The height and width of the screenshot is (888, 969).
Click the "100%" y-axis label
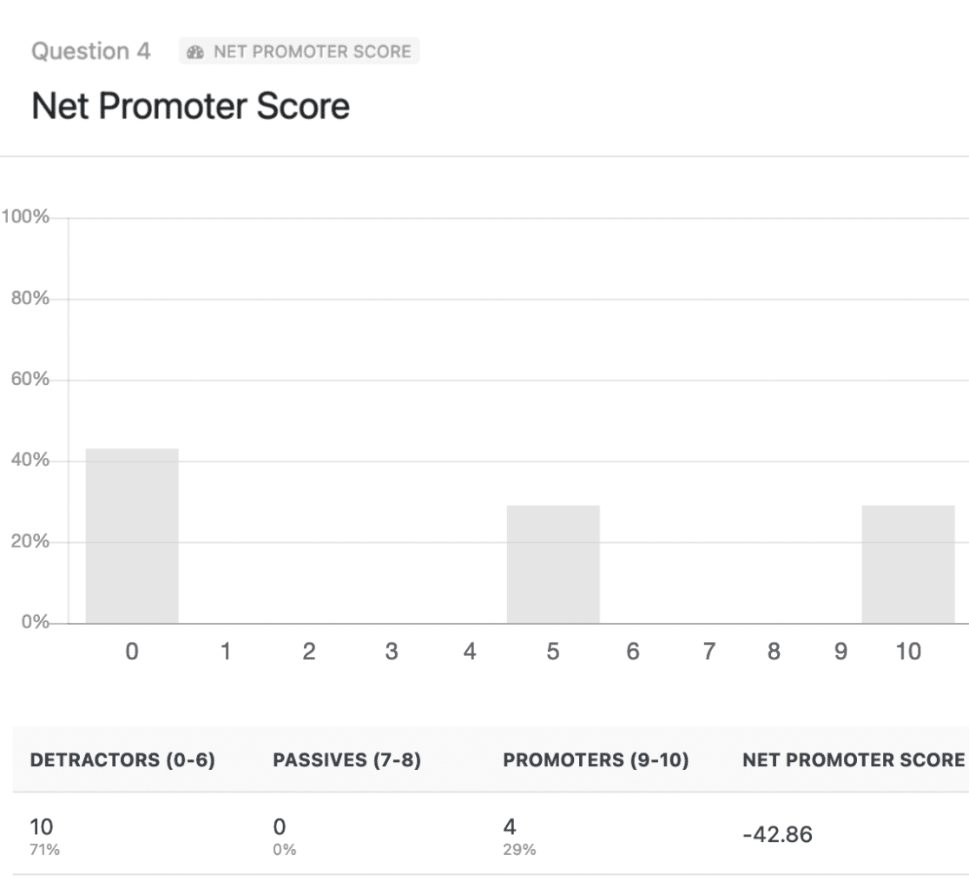(25, 217)
